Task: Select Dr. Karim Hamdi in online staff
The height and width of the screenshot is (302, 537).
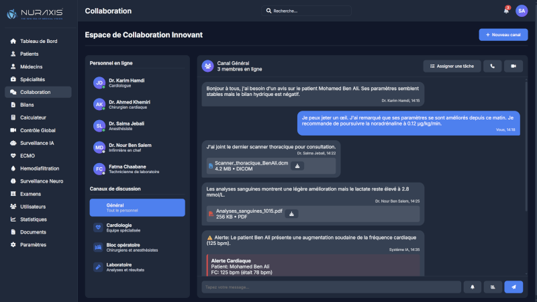Action: tap(137, 83)
